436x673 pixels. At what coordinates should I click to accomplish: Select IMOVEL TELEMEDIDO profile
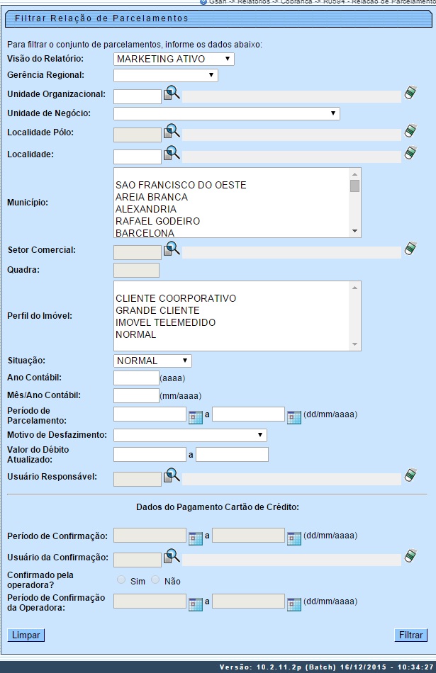click(165, 322)
